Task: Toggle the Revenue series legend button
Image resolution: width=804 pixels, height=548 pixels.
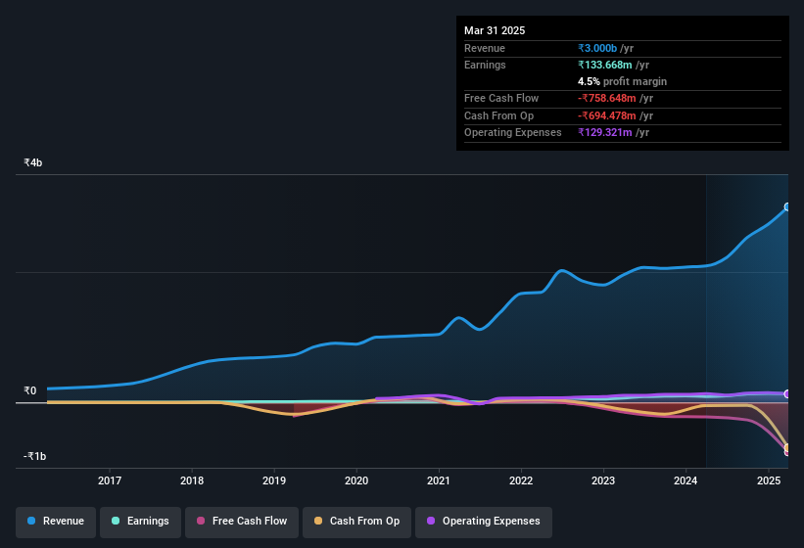Action: click(56, 522)
